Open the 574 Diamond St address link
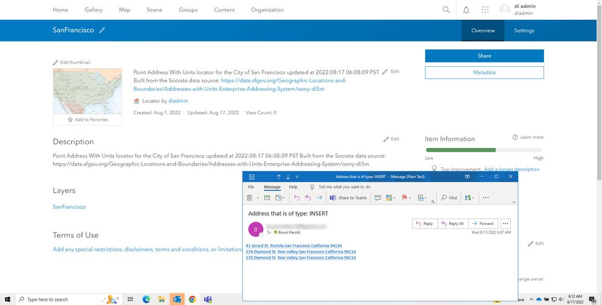Screen dimensions: 602x305 [x=300, y=251]
